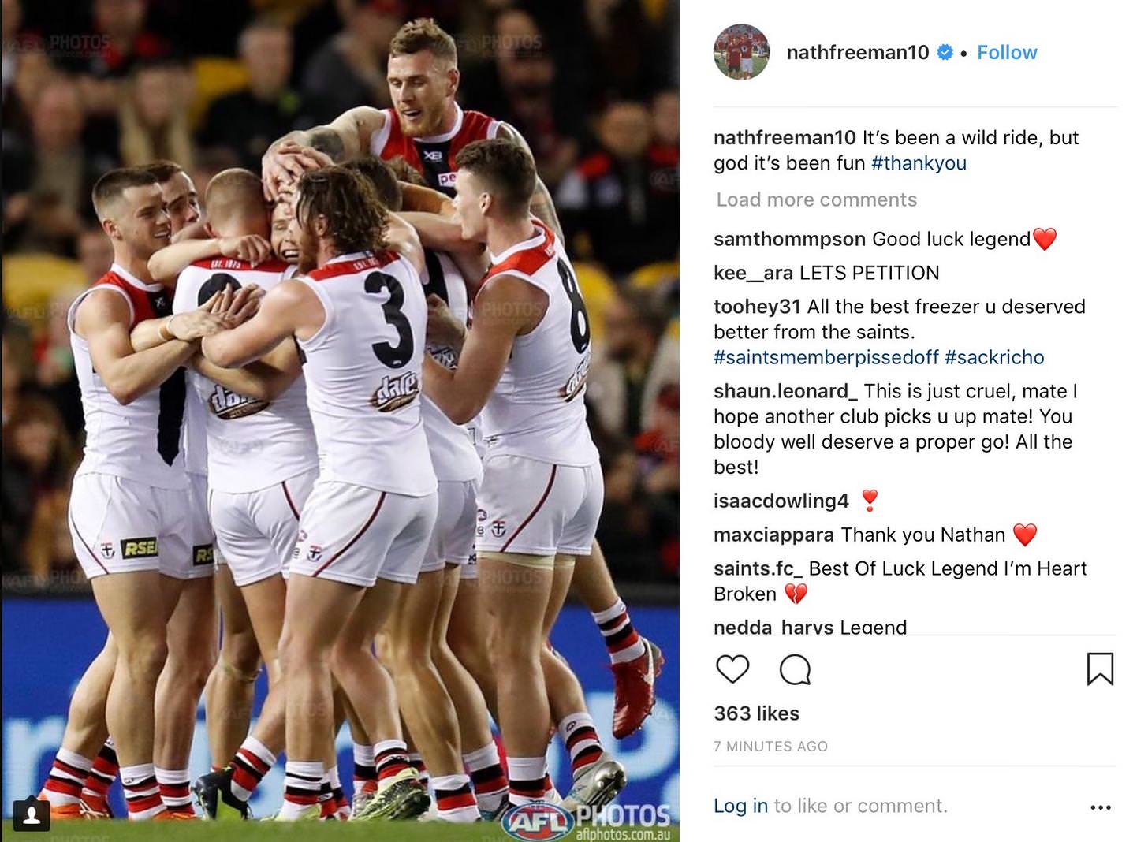This screenshot has width=1148, height=842.
Task: Open the #saintsmemberpissedoff hashtag
Action: click(x=826, y=357)
